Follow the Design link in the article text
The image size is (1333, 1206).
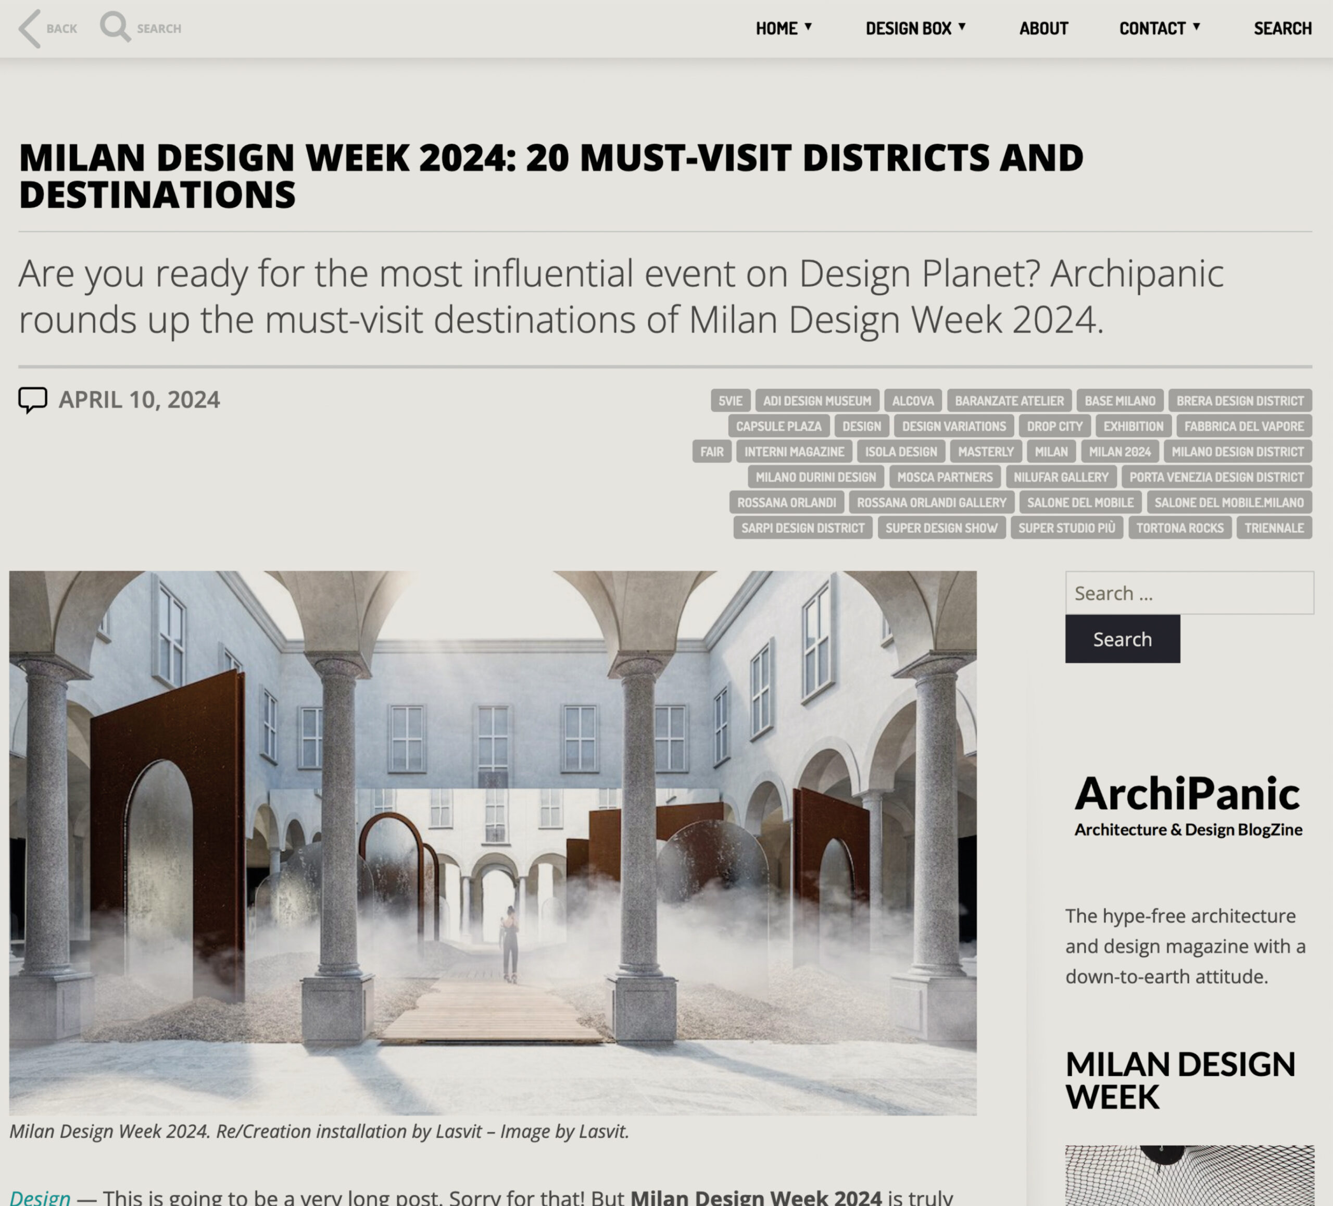tap(40, 1197)
